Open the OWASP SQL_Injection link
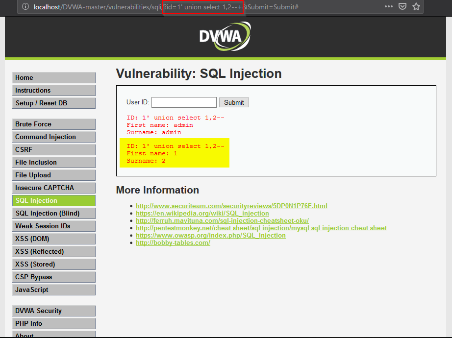452x338 pixels. 211,236
